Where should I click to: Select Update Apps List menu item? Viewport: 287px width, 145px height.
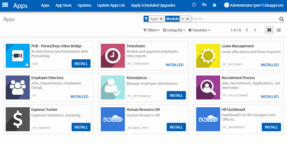pos(111,5)
